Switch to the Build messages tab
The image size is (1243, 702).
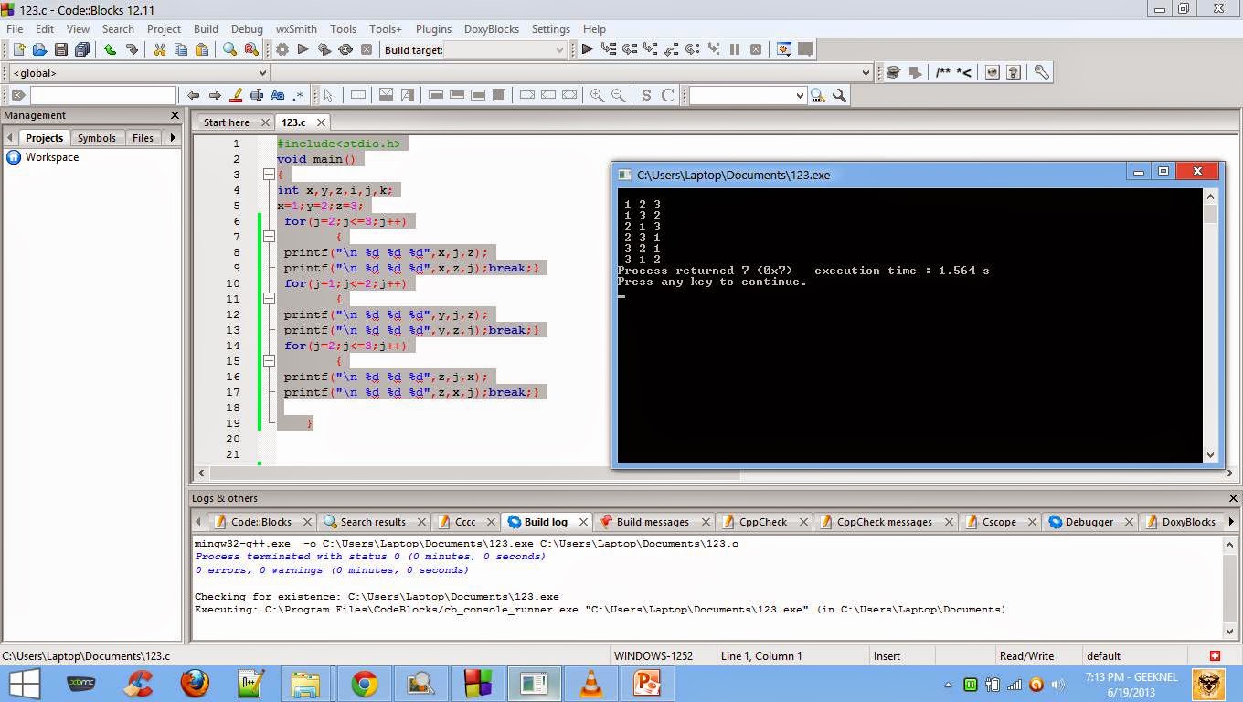[x=653, y=522]
